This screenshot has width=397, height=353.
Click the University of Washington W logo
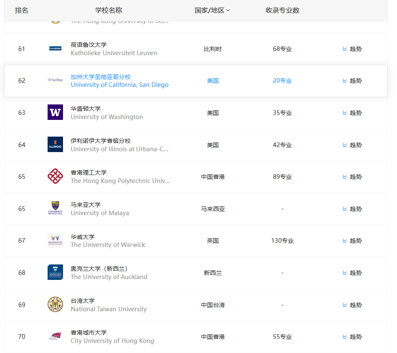(x=55, y=112)
